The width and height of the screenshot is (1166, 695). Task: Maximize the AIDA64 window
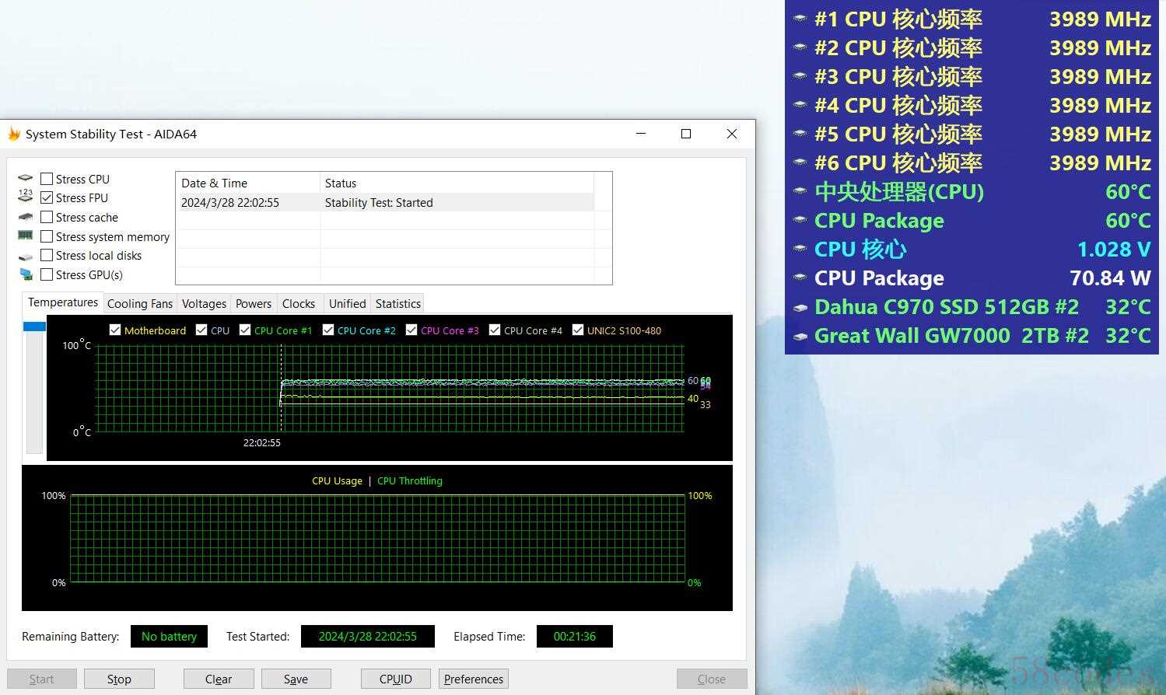(x=686, y=134)
